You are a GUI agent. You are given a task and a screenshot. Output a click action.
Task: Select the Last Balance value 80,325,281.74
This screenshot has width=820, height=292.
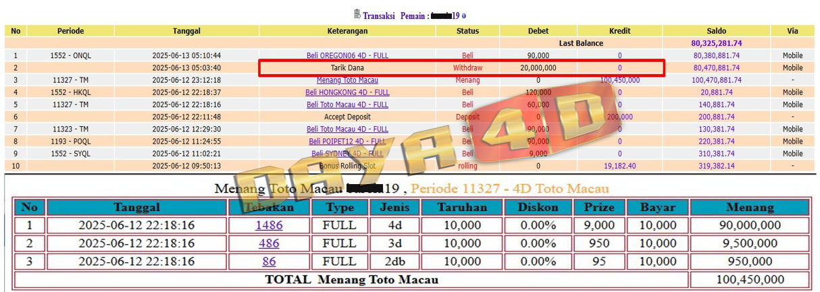716,43
